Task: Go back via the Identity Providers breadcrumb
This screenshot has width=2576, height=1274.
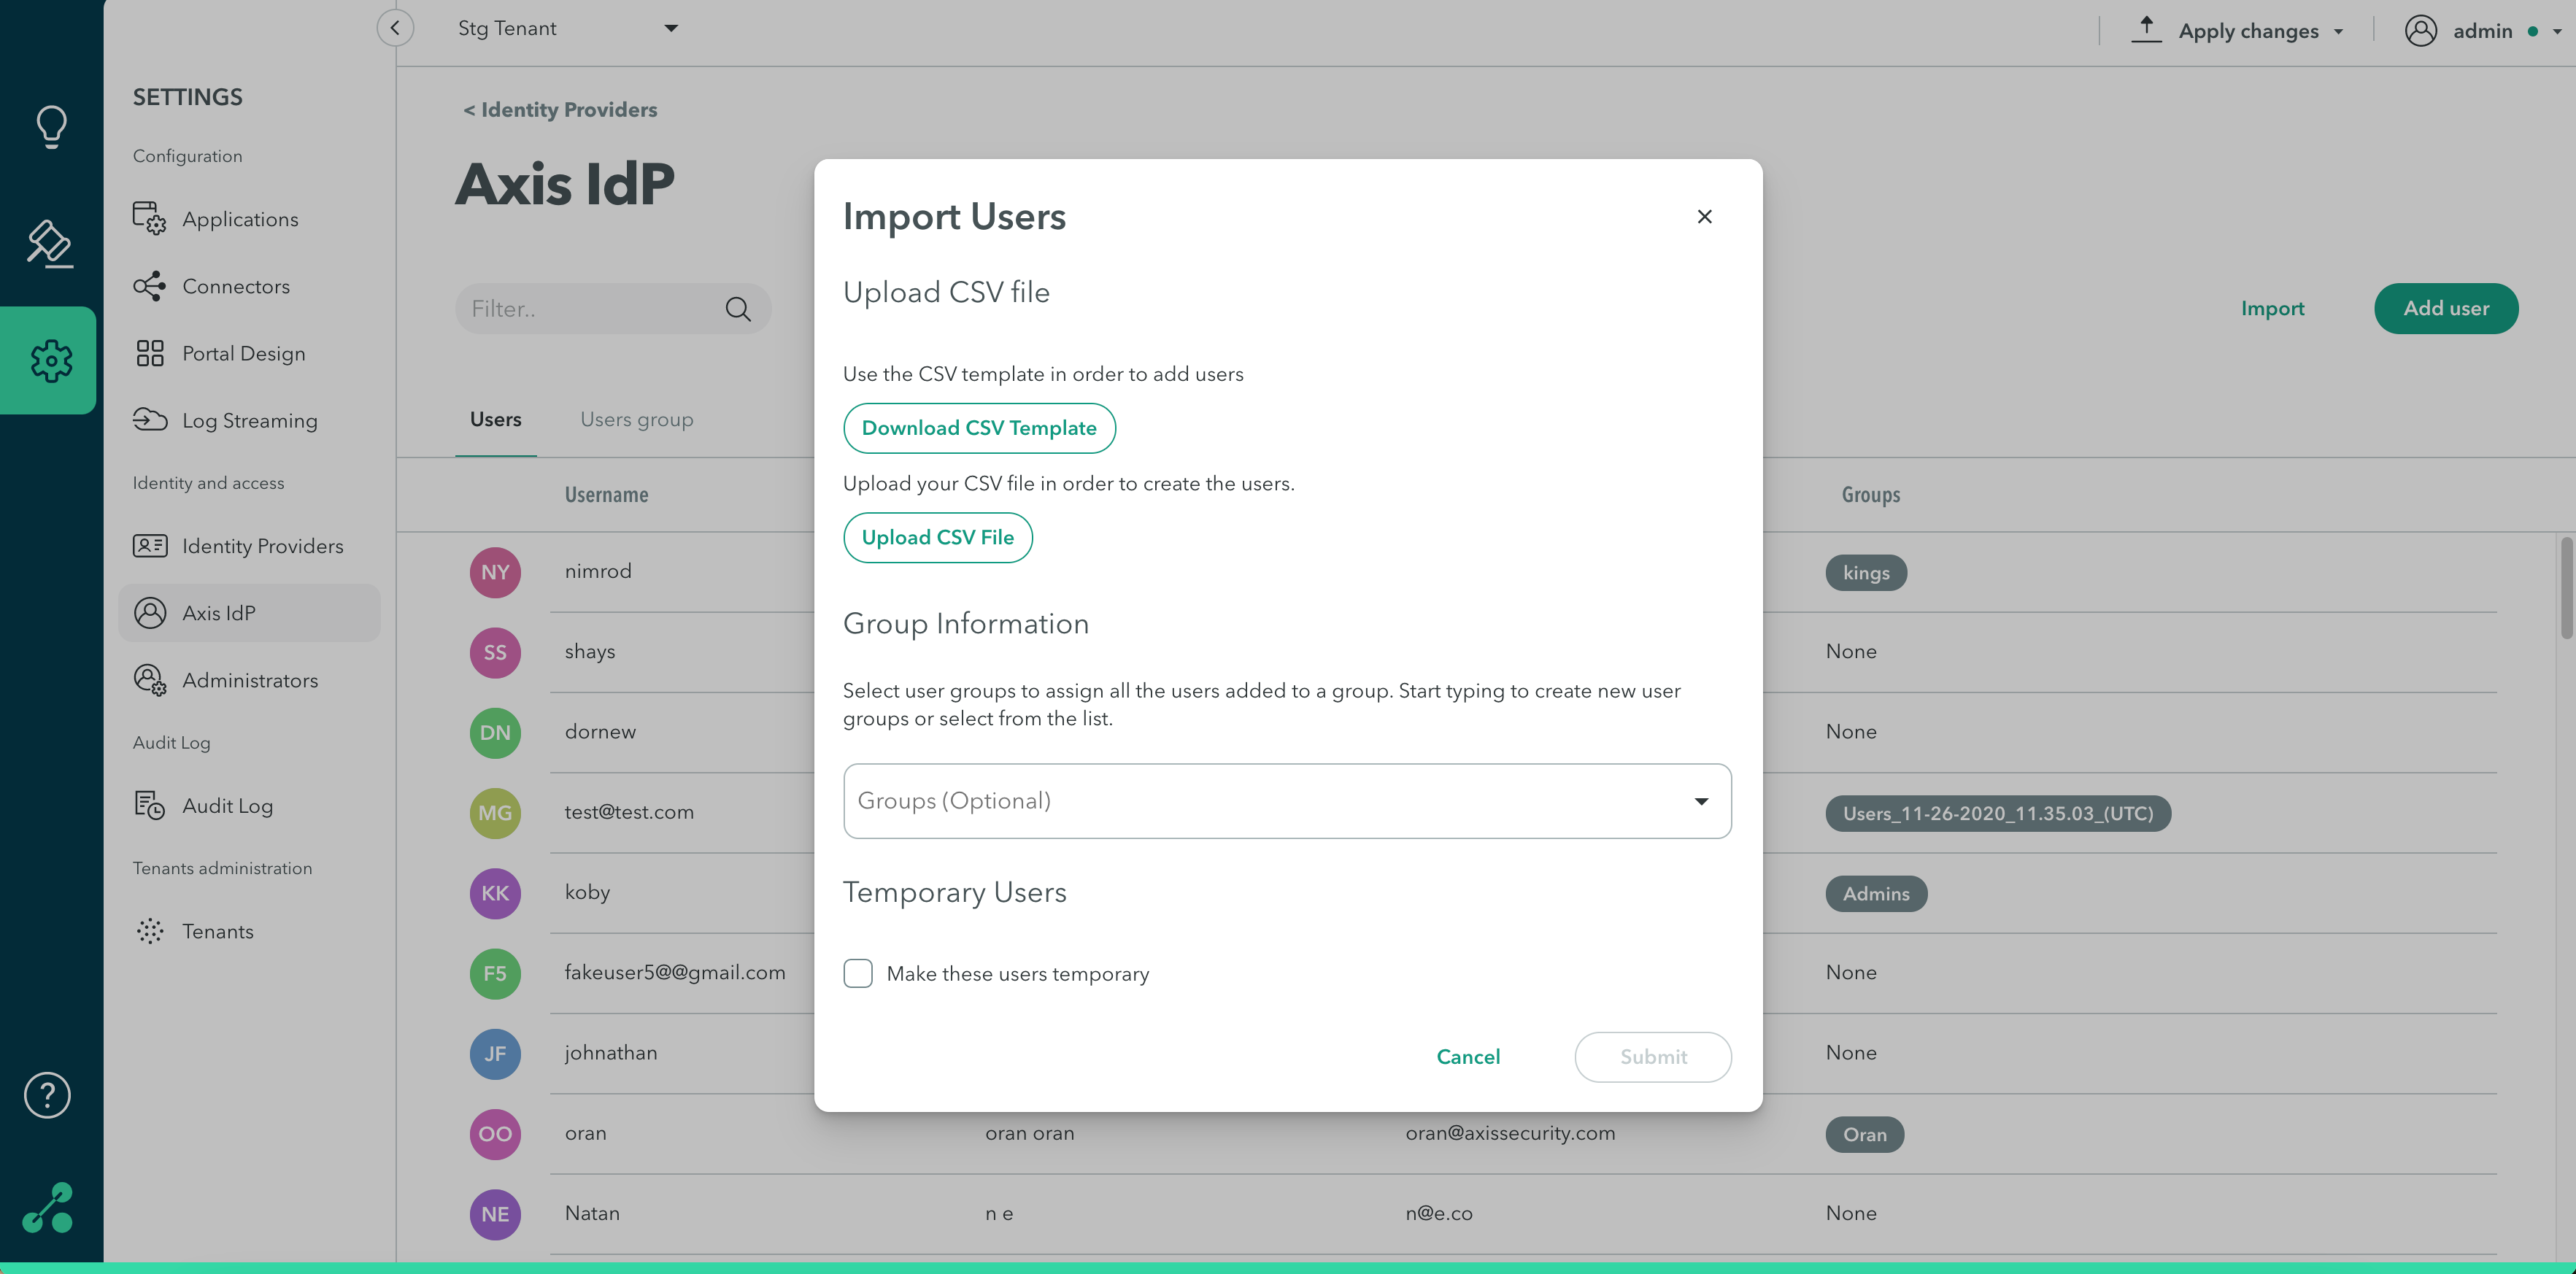Action: tap(560, 110)
